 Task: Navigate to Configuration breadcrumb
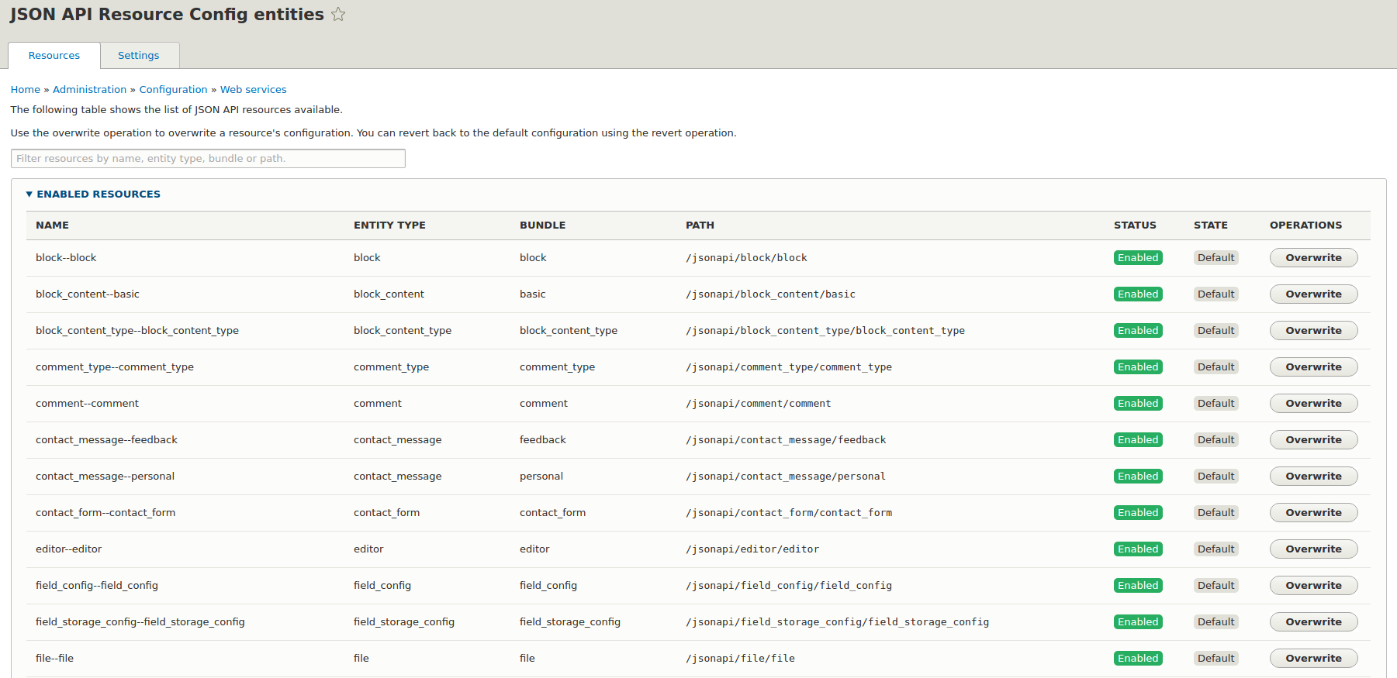click(173, 90)
